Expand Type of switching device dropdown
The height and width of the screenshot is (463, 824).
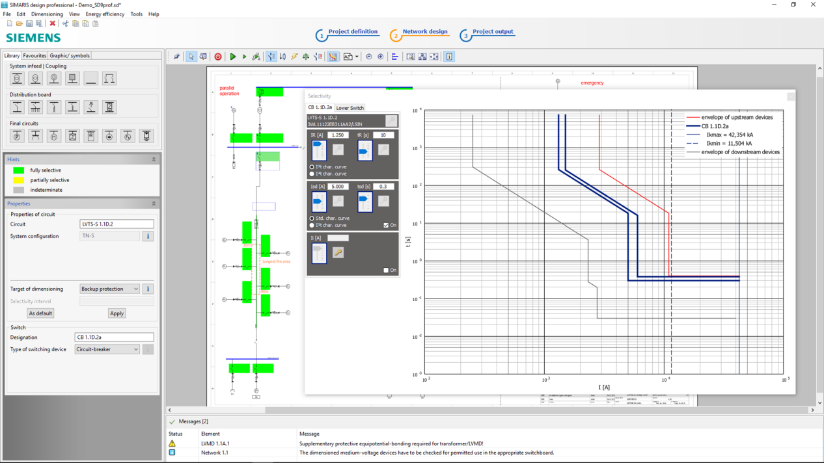pos(107,349)
